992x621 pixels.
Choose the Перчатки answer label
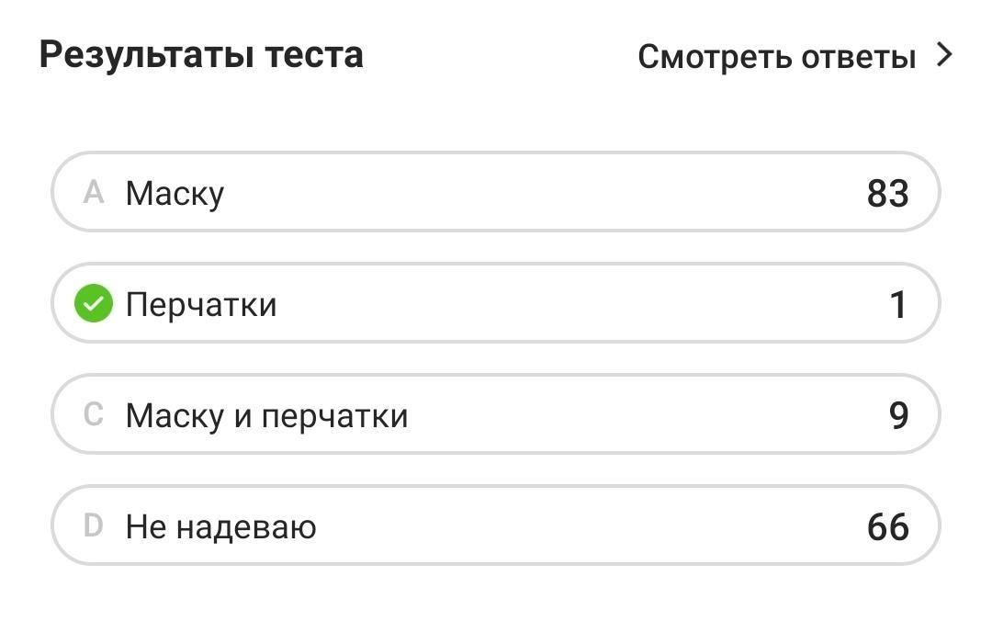point(201,305)
